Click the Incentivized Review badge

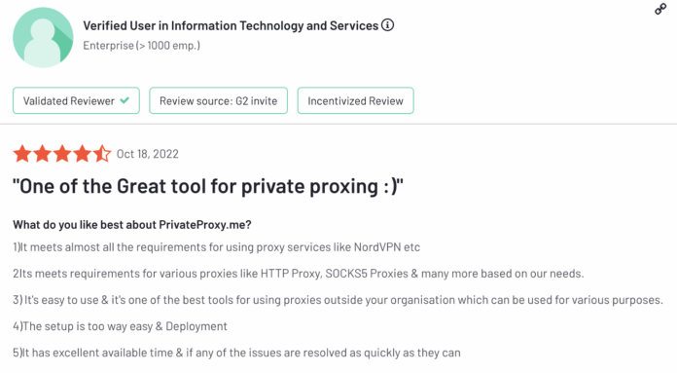[x=355, y=100]
